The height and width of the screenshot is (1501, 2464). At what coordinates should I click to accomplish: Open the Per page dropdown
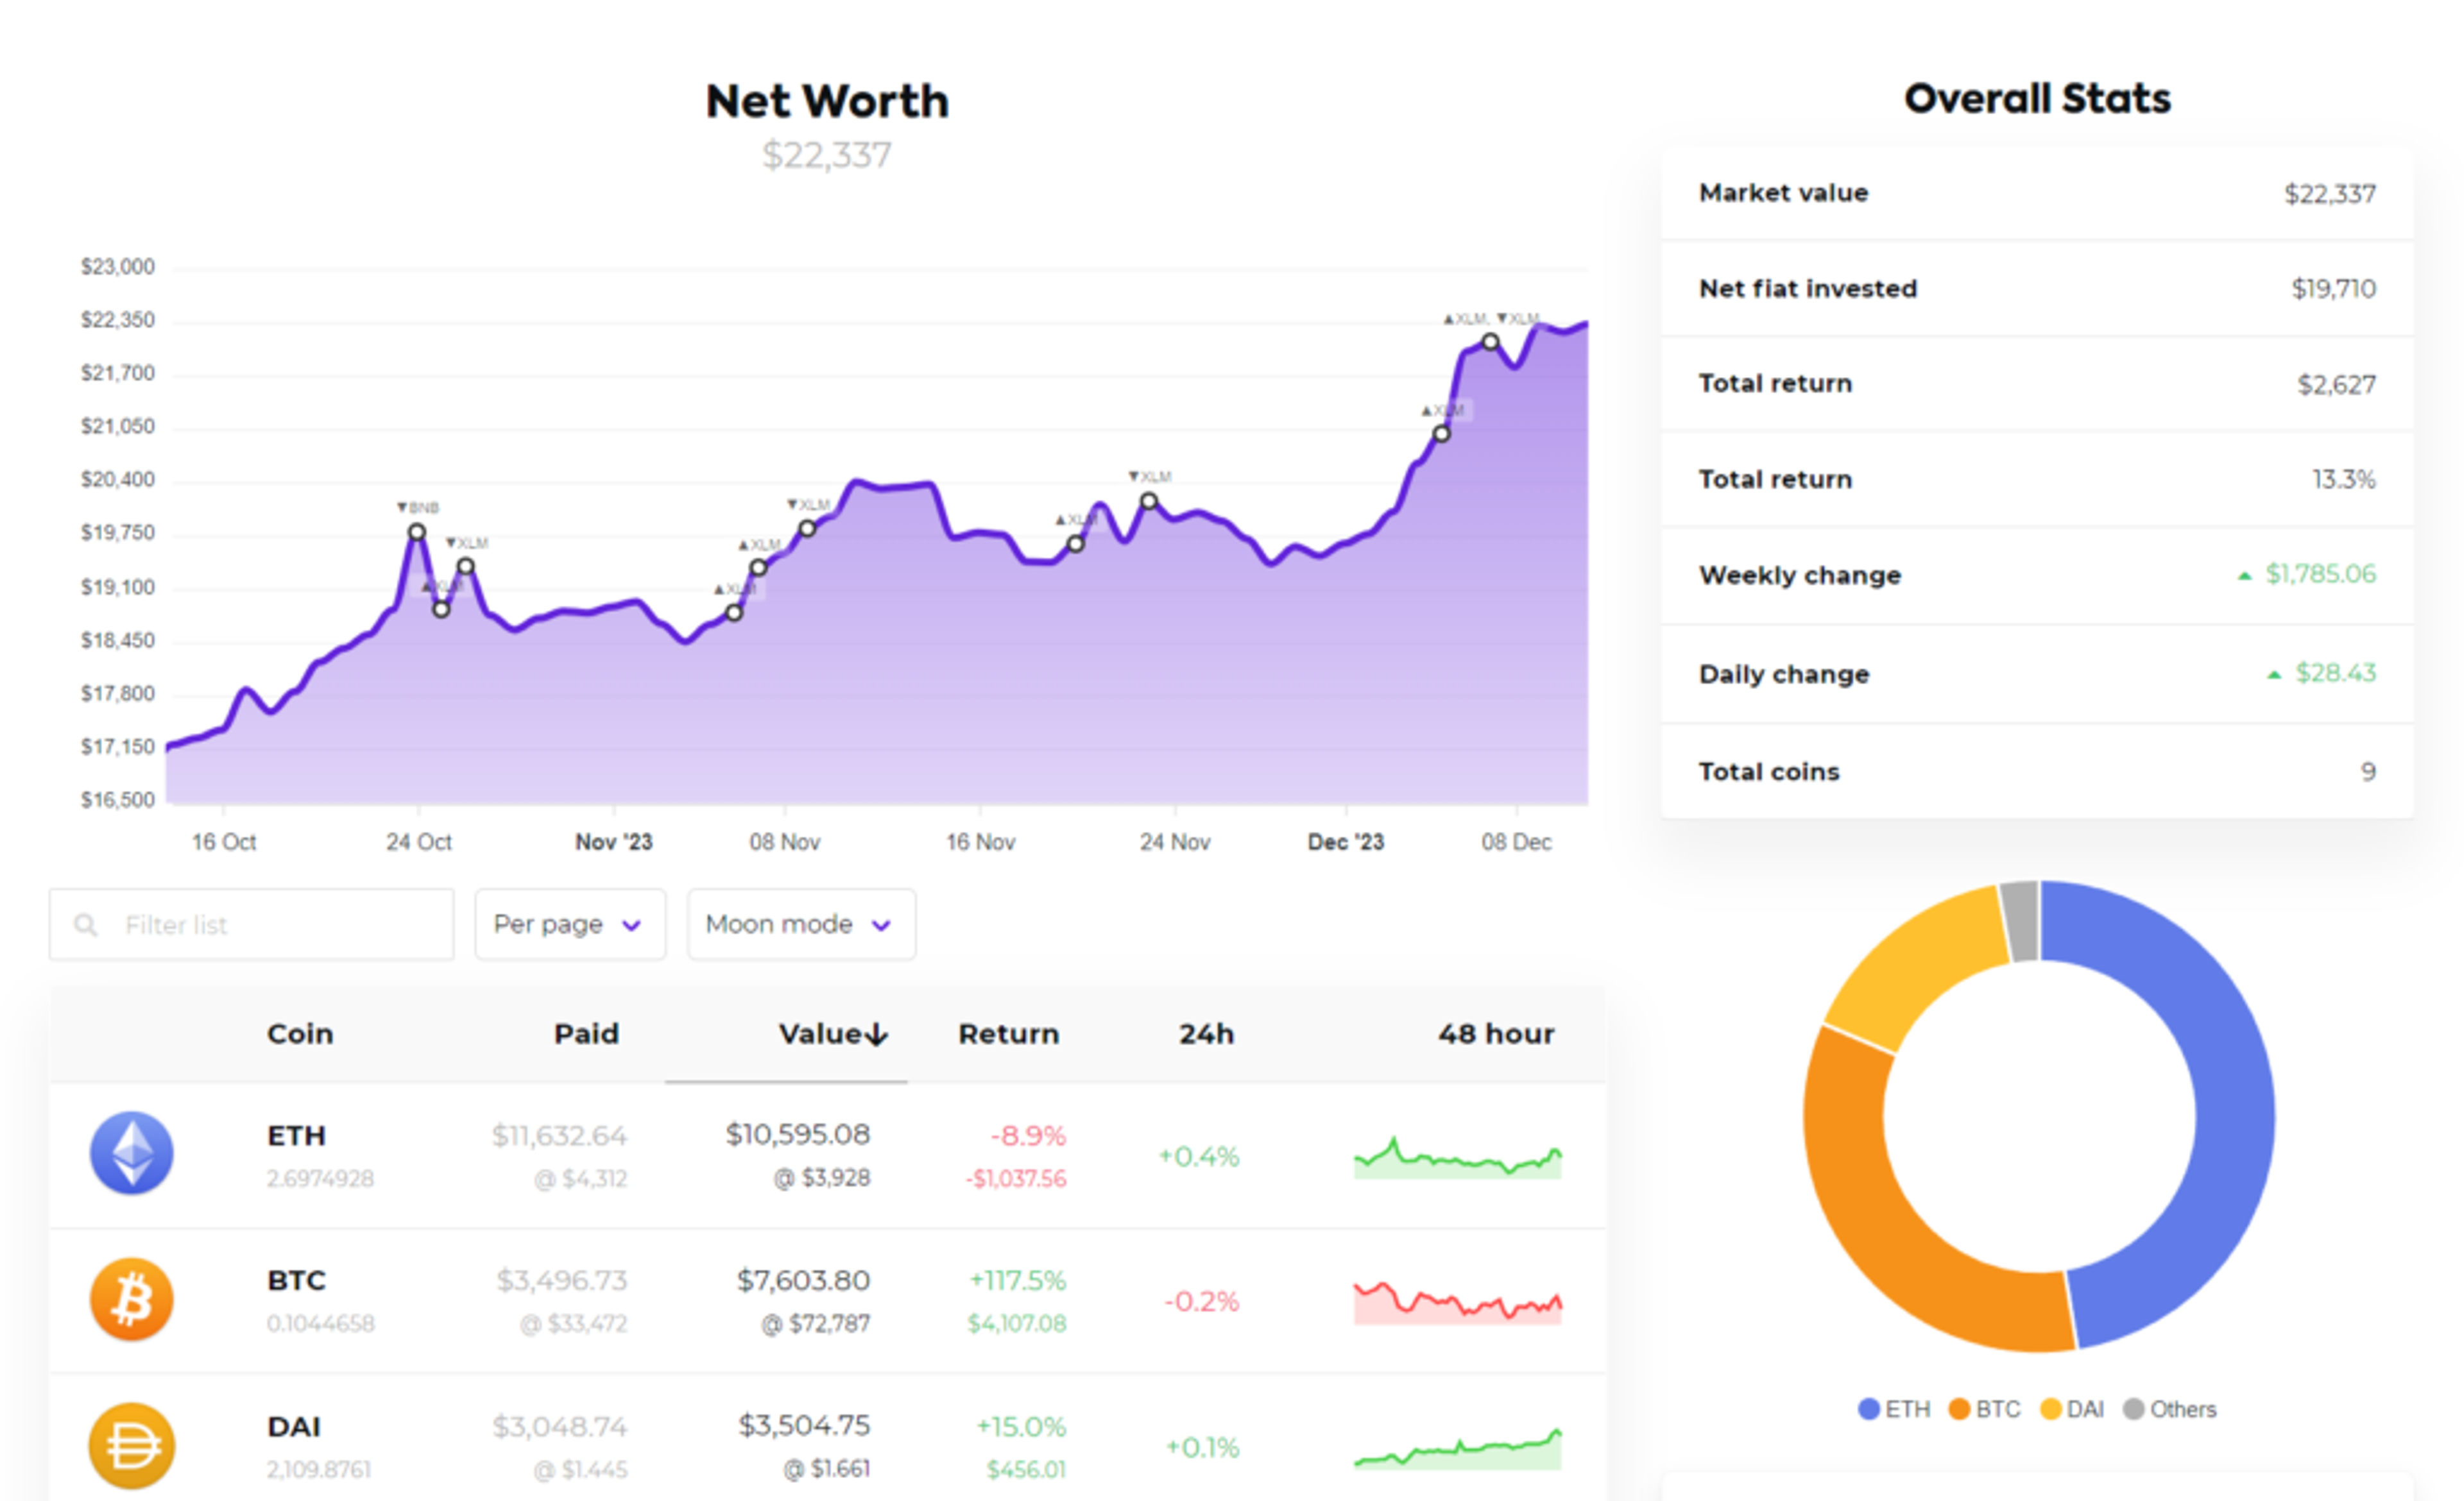570,924
